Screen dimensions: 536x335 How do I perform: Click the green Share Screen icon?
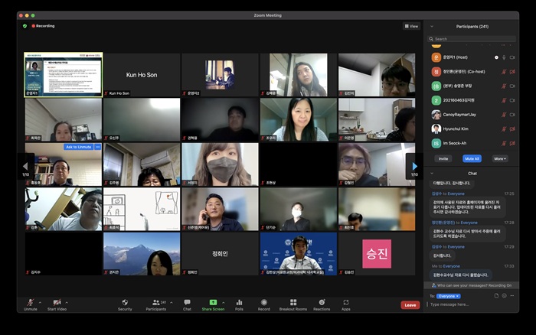click(213, 303)
